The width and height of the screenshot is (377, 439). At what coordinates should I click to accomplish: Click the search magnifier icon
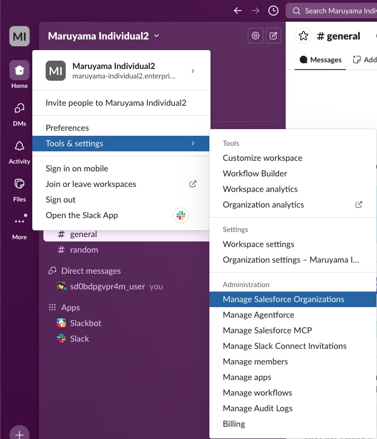point(296,11)
